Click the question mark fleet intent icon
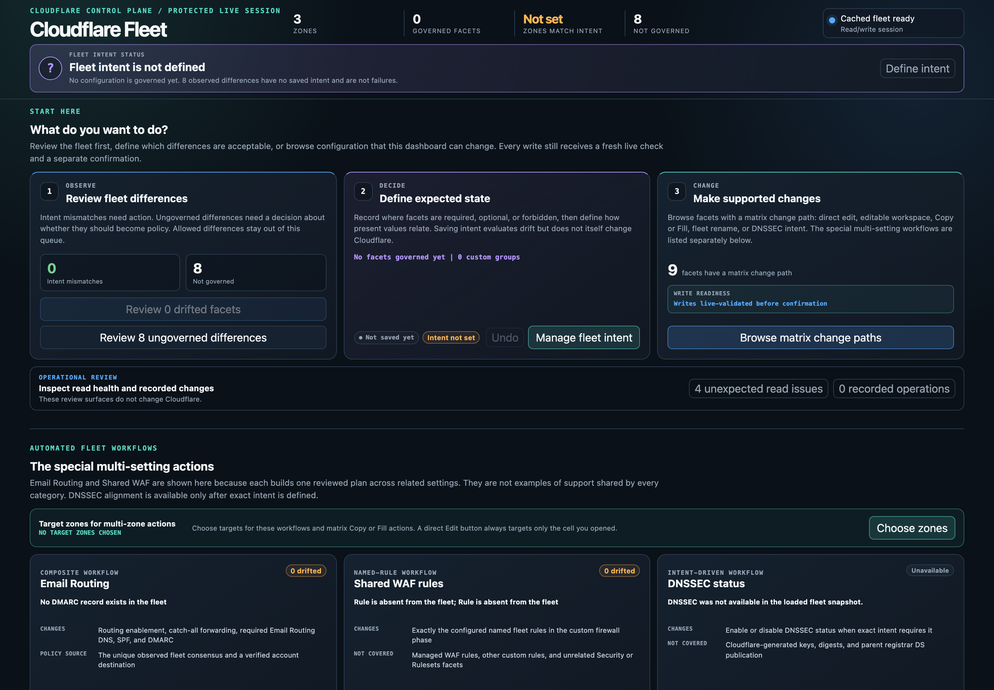The width and height of the screenshot is (994, 690). click(50, 68)
